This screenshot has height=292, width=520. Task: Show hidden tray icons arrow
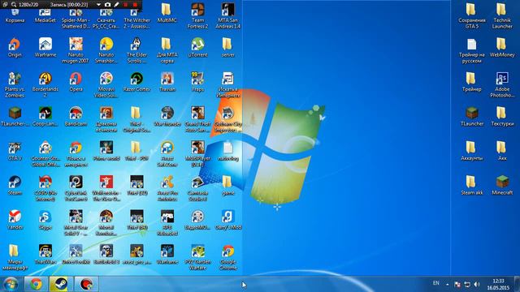[x=448, y=284]
